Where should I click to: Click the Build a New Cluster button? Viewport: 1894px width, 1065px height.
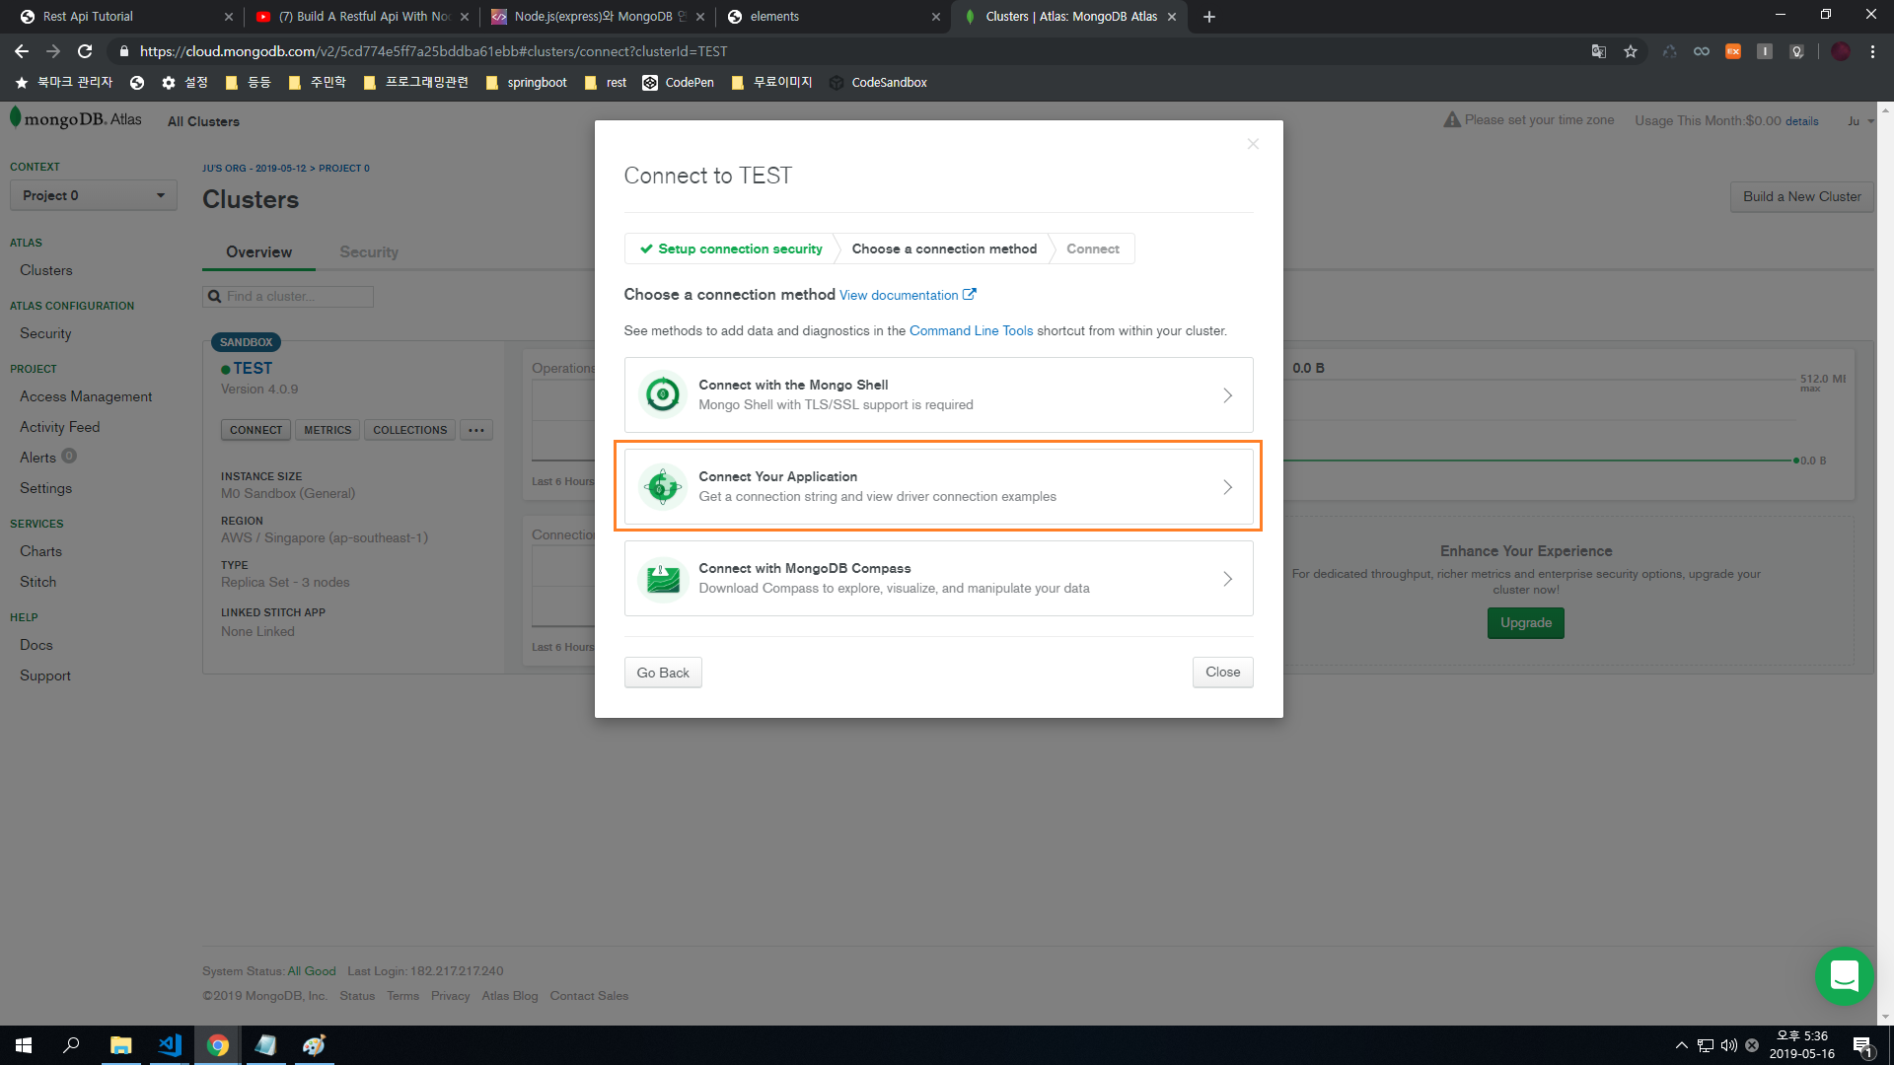click(x=1801, y=196)
